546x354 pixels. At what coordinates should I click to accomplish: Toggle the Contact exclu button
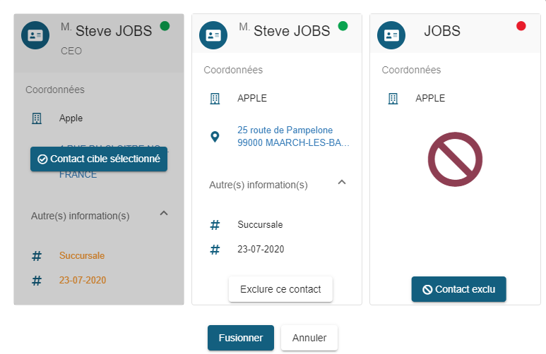pos(458,289)
